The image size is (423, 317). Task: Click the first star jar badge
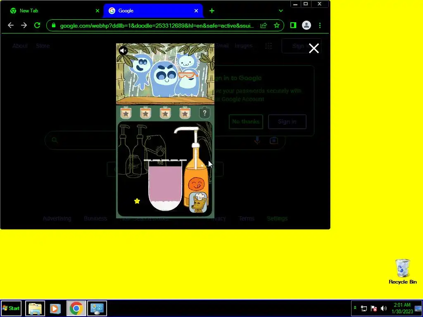pyautogui.click(x=126, y=113)
